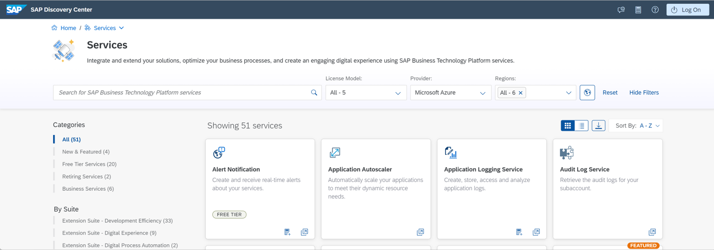Switch to grid view
This screenshot has height=250, width=714.
(x=568, y=126)
